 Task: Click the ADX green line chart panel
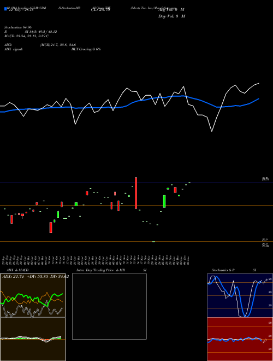(x=33, y=295)
